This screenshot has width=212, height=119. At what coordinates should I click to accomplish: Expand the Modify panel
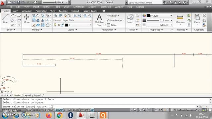[x=37, y=30]
